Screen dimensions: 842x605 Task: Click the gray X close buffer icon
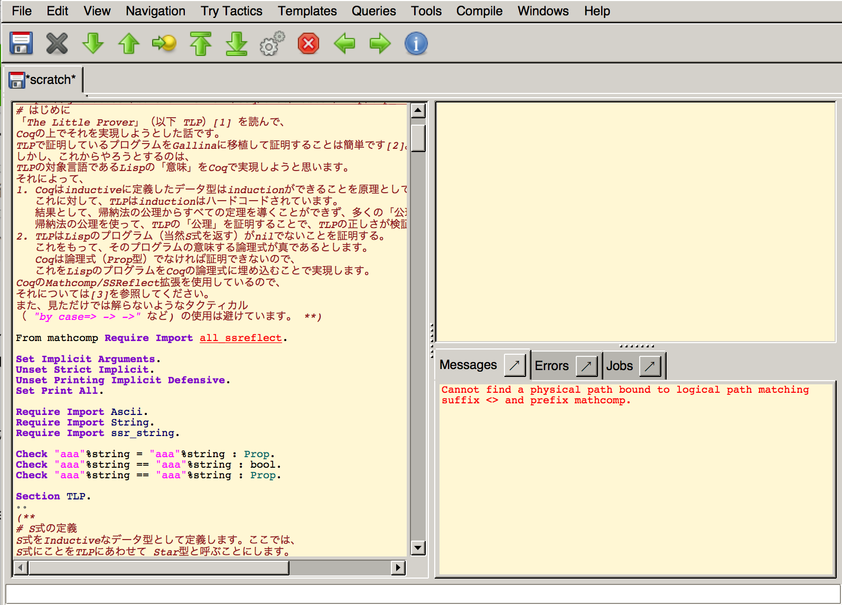click(57, 43)
